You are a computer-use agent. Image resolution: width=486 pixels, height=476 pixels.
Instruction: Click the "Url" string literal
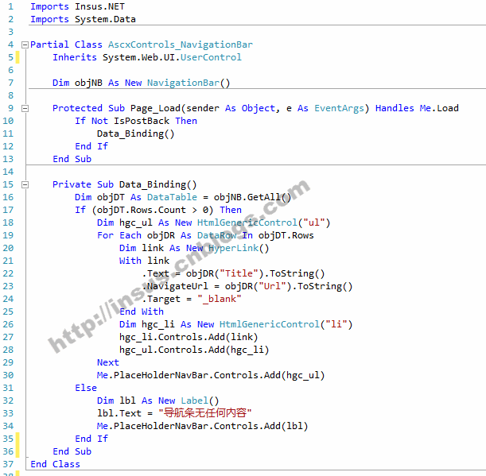pos(272,286)
